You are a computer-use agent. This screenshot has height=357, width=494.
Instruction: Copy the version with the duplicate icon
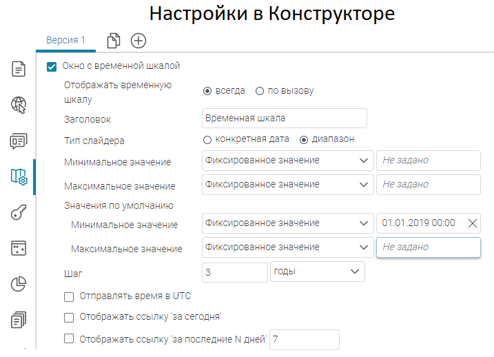point(114,41)
